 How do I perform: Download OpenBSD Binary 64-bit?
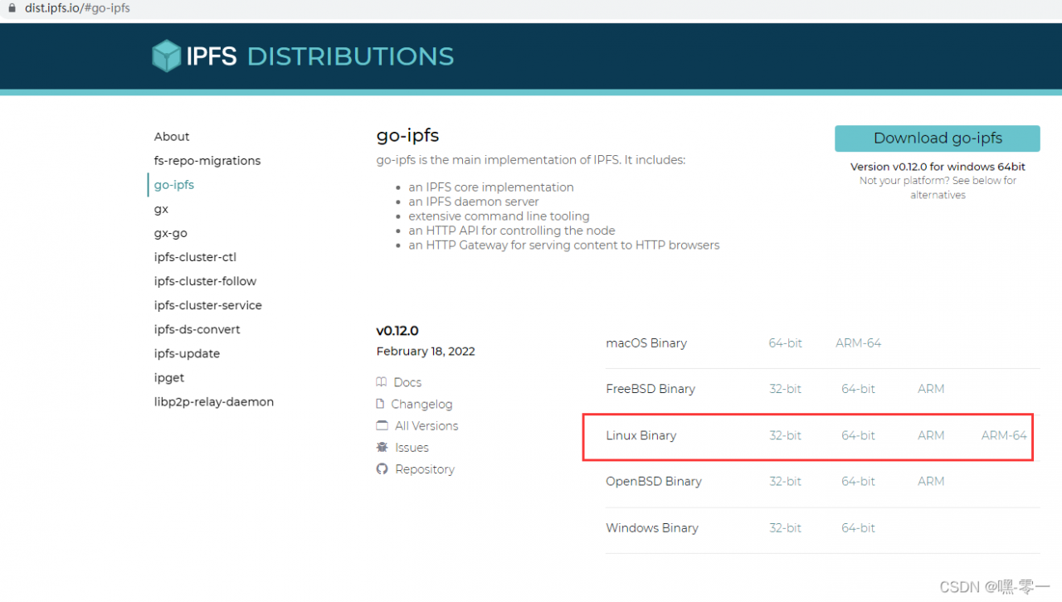click(858, 481)
